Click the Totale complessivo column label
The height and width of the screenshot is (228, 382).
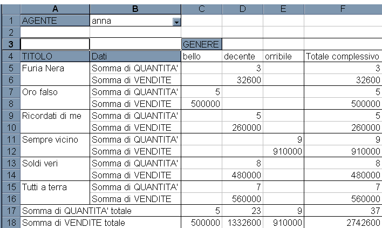(343, 56)
